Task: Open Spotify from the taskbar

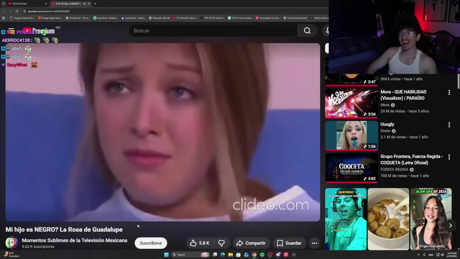Action: 262,255
